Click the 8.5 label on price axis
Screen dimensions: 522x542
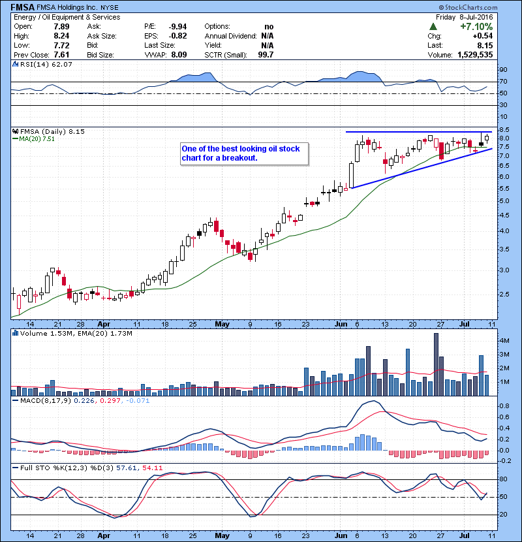click(504, 130)
